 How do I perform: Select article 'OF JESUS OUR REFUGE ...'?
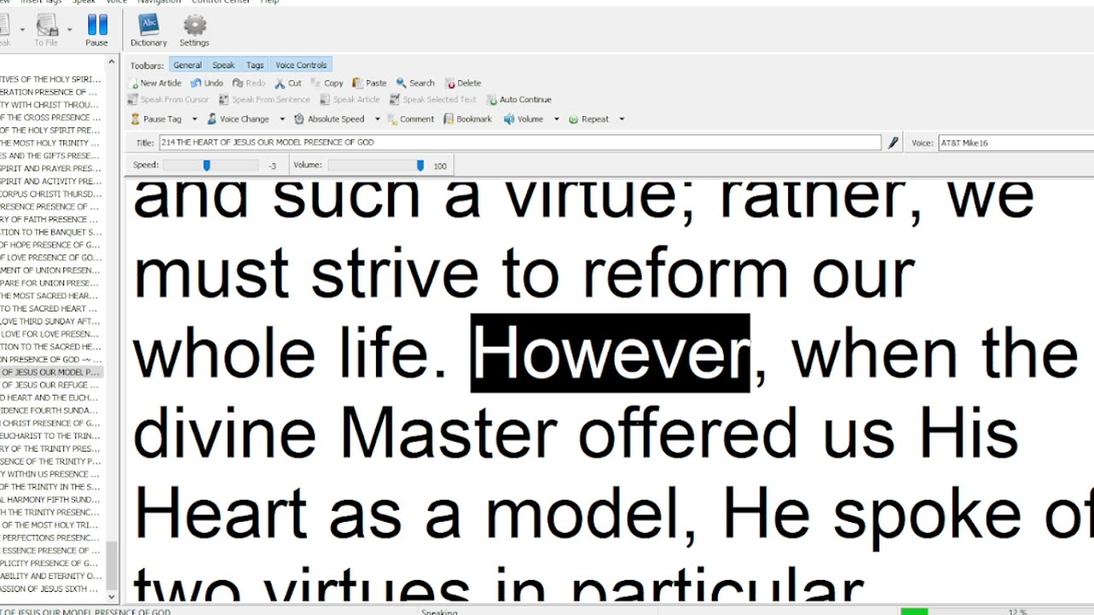click(x=51, y=385)
